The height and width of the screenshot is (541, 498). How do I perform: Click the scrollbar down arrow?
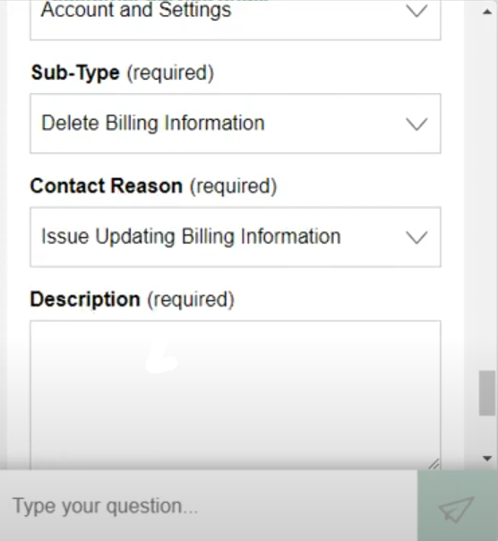487,459
